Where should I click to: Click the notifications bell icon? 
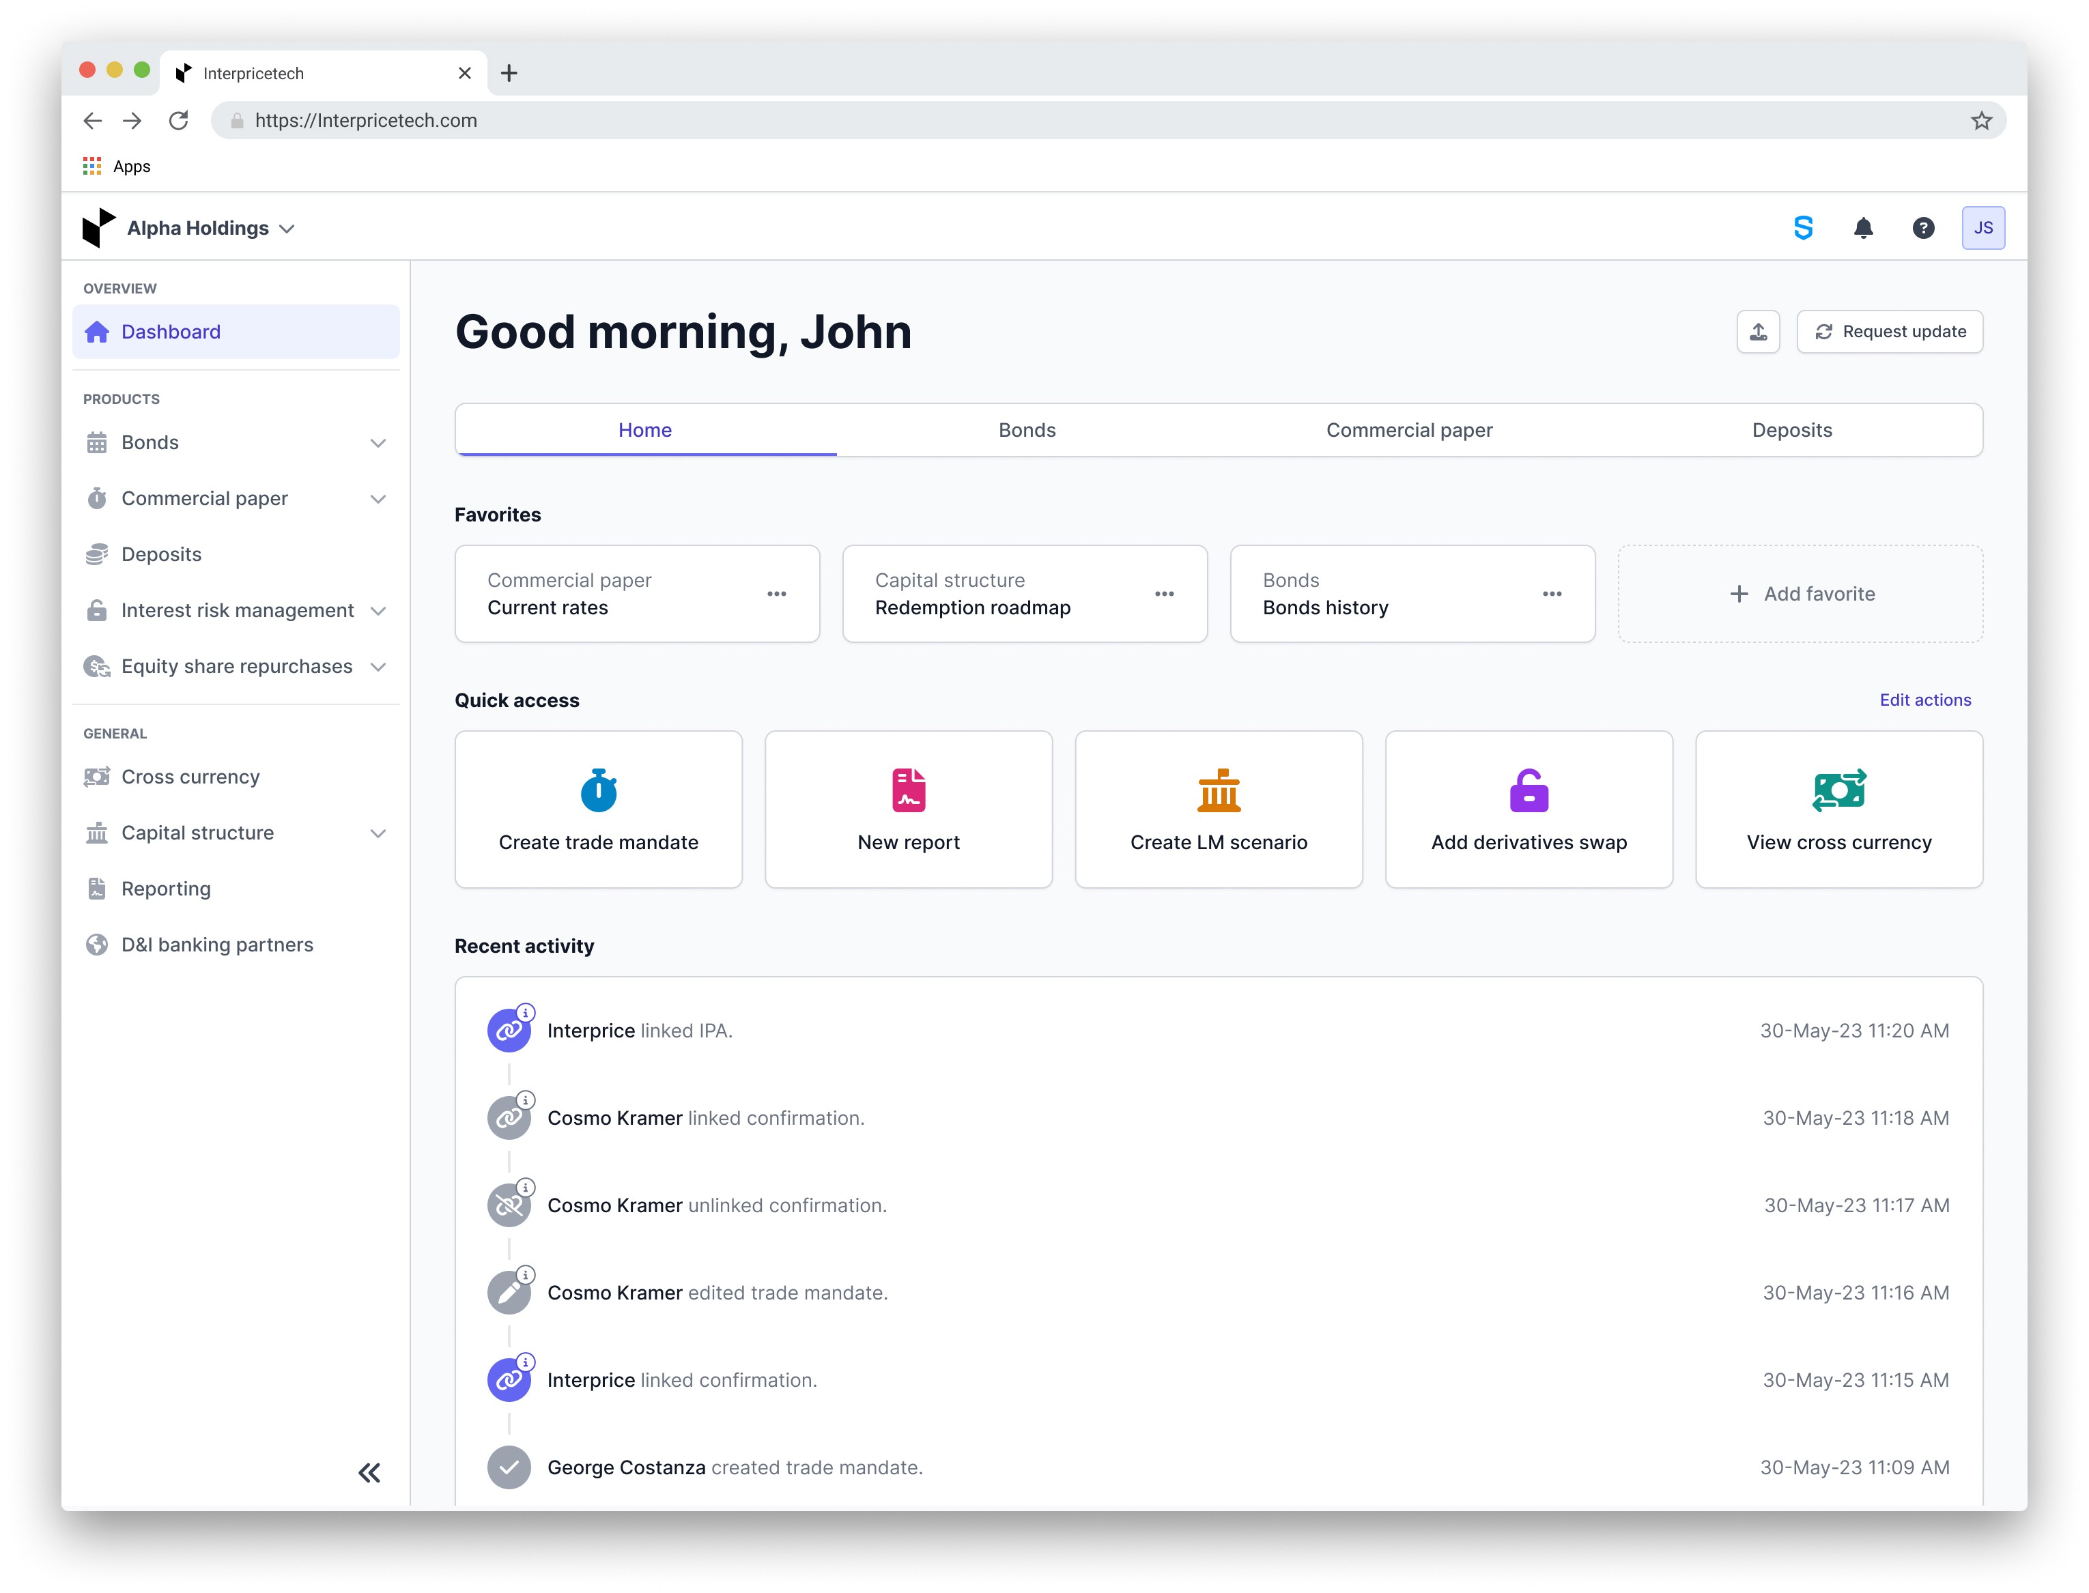point(1862,227)
